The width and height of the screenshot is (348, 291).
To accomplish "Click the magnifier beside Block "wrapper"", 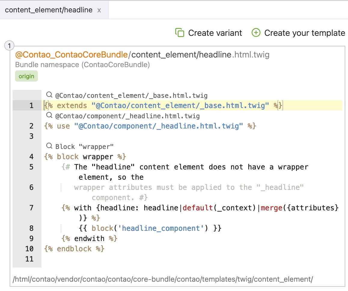I will [x=49, y=146].
